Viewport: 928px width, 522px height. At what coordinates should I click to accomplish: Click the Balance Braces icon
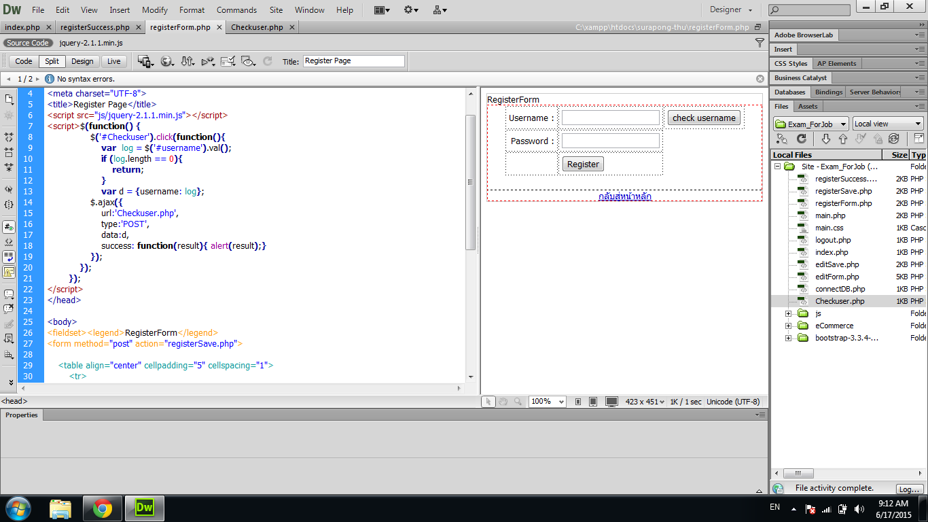click(x=9, y=204)
